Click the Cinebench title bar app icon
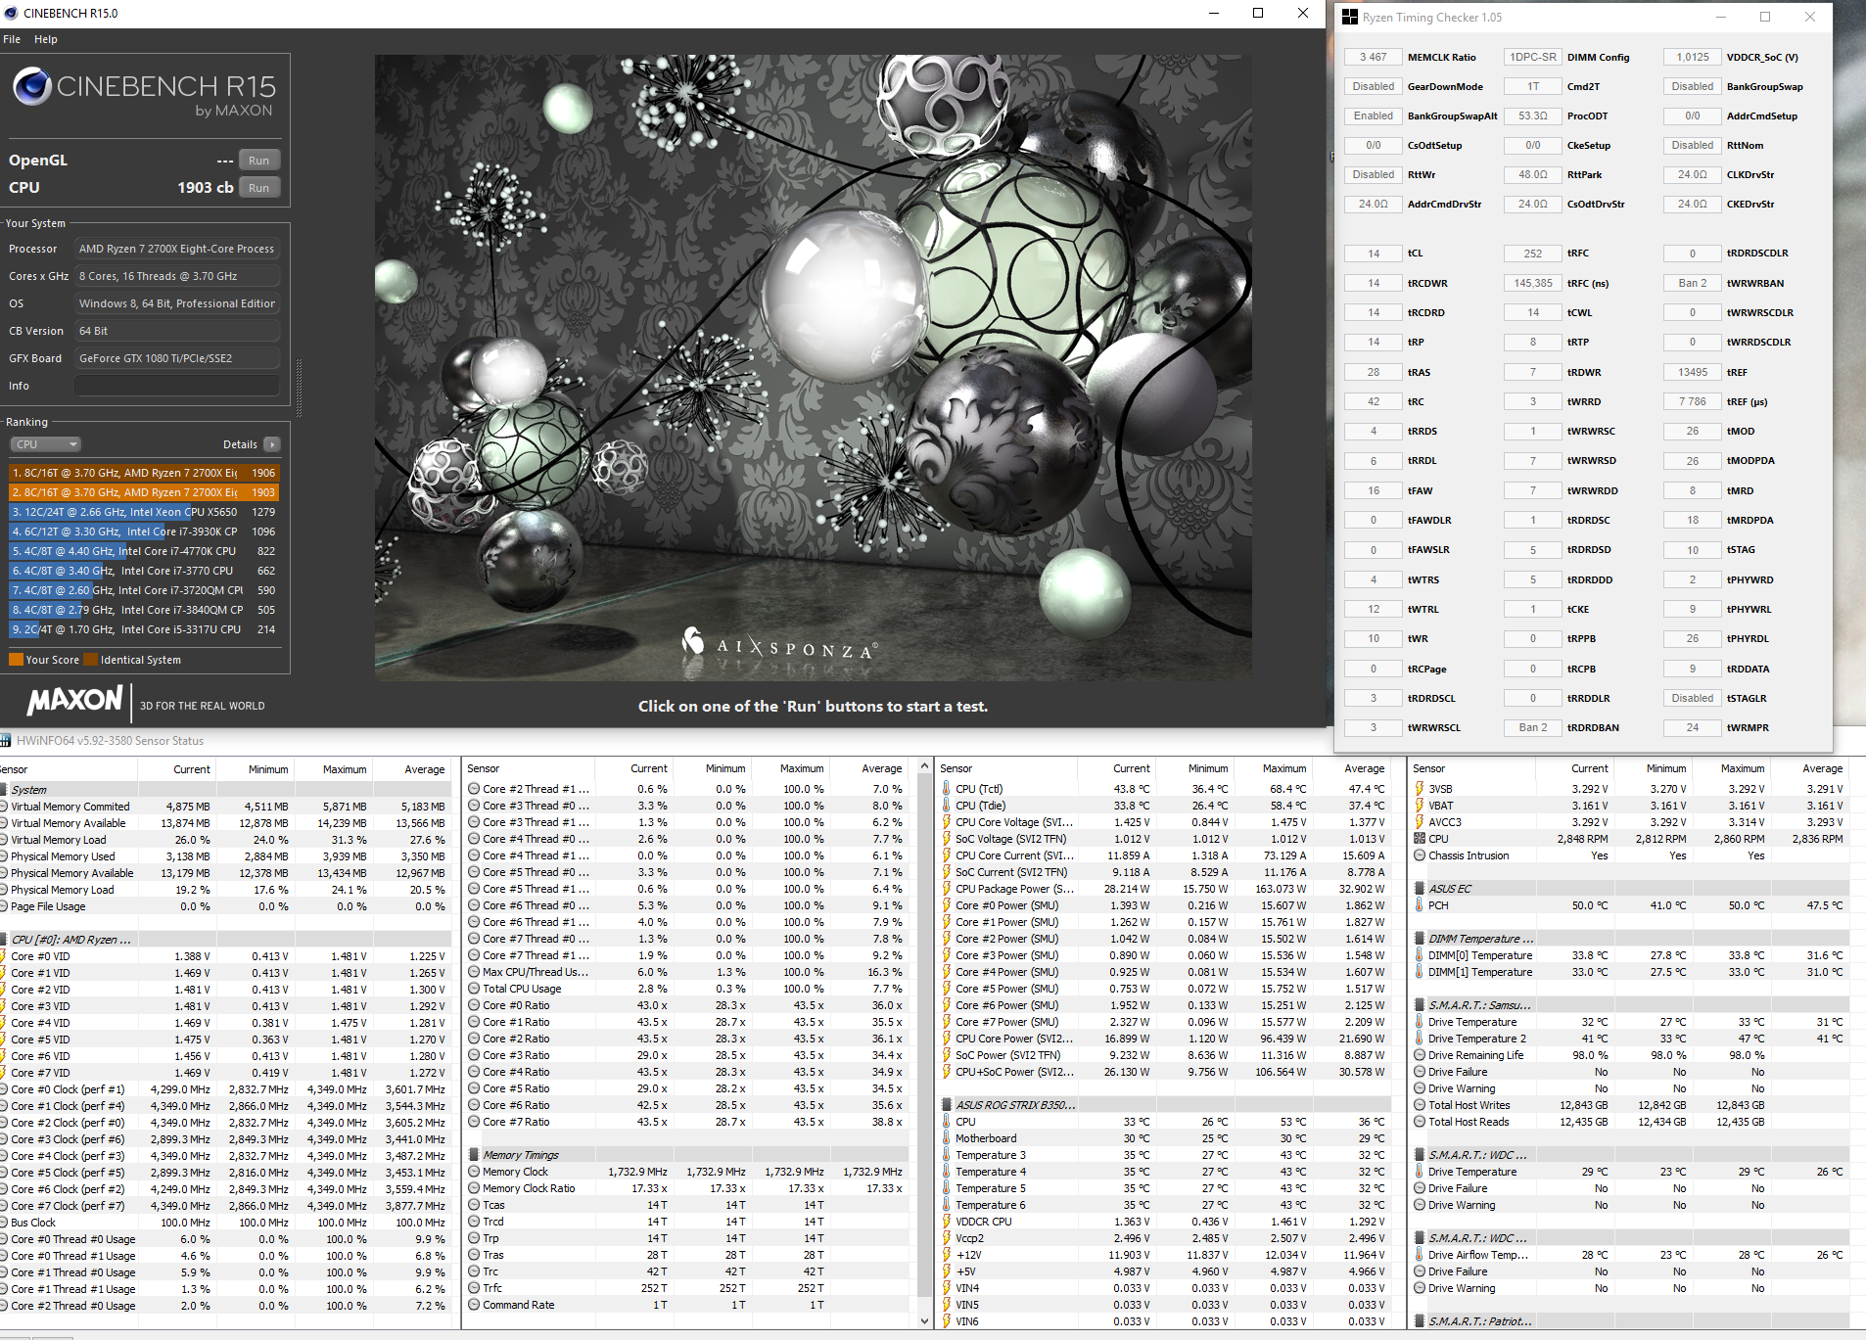The width and height of the screenshot is (1866, 1340). click(x=11, y=13)
